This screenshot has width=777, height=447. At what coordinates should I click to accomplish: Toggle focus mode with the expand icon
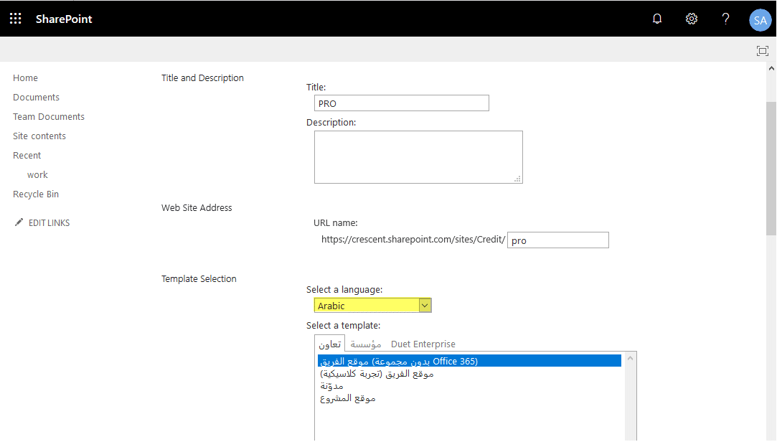pos(762,51)
